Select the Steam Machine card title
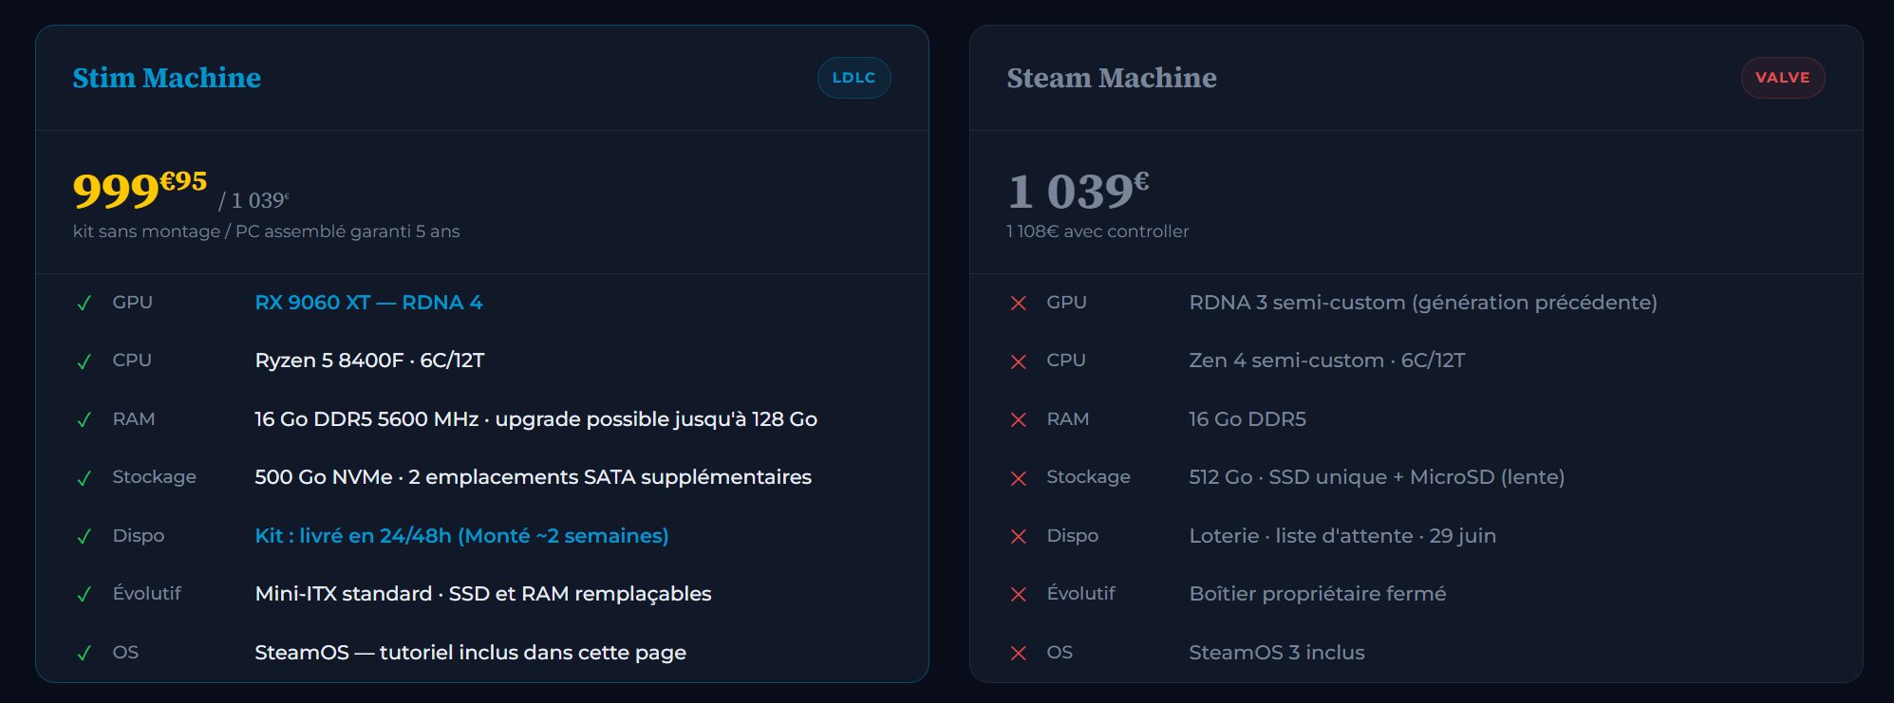 click(x=1112, y=78)
